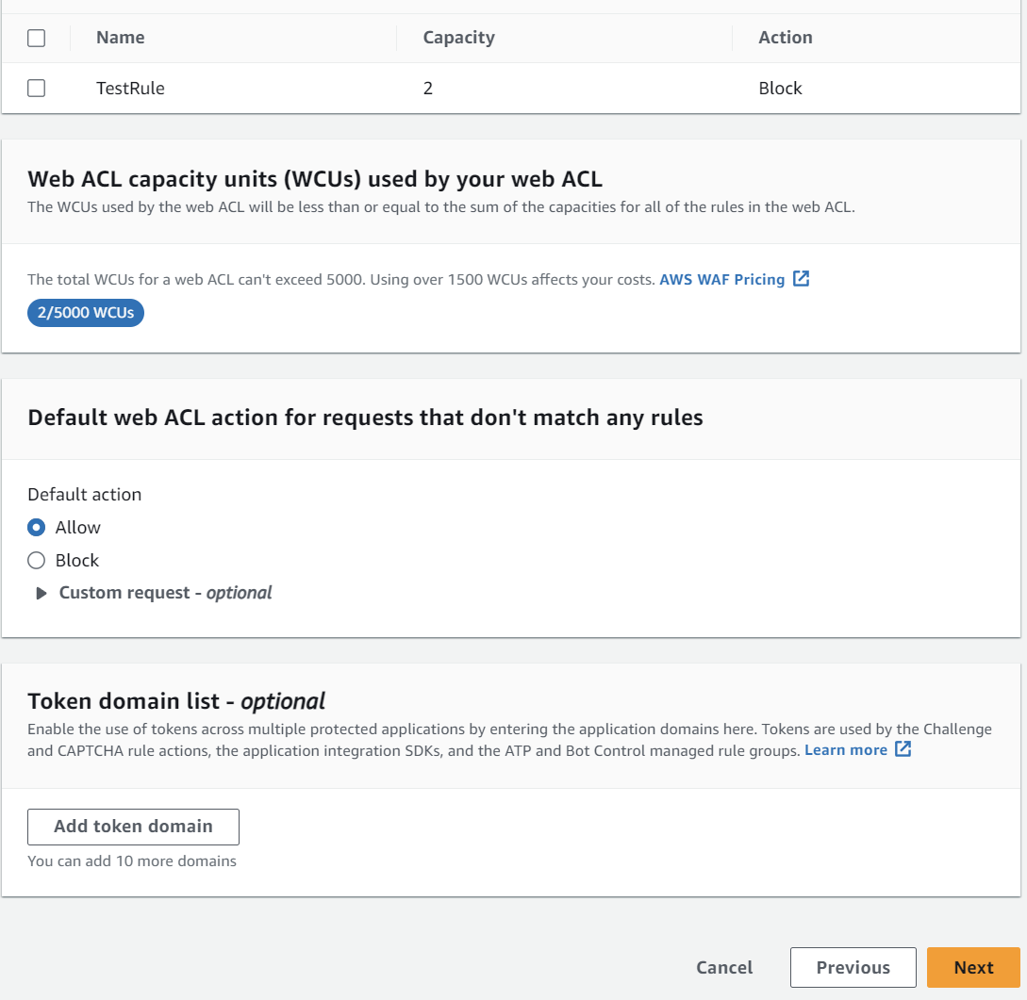Open the AWS WAF Pricing link
The width and height of the screenshot is (1027, 1000).
pyautogui.click(x=723, y=279)
